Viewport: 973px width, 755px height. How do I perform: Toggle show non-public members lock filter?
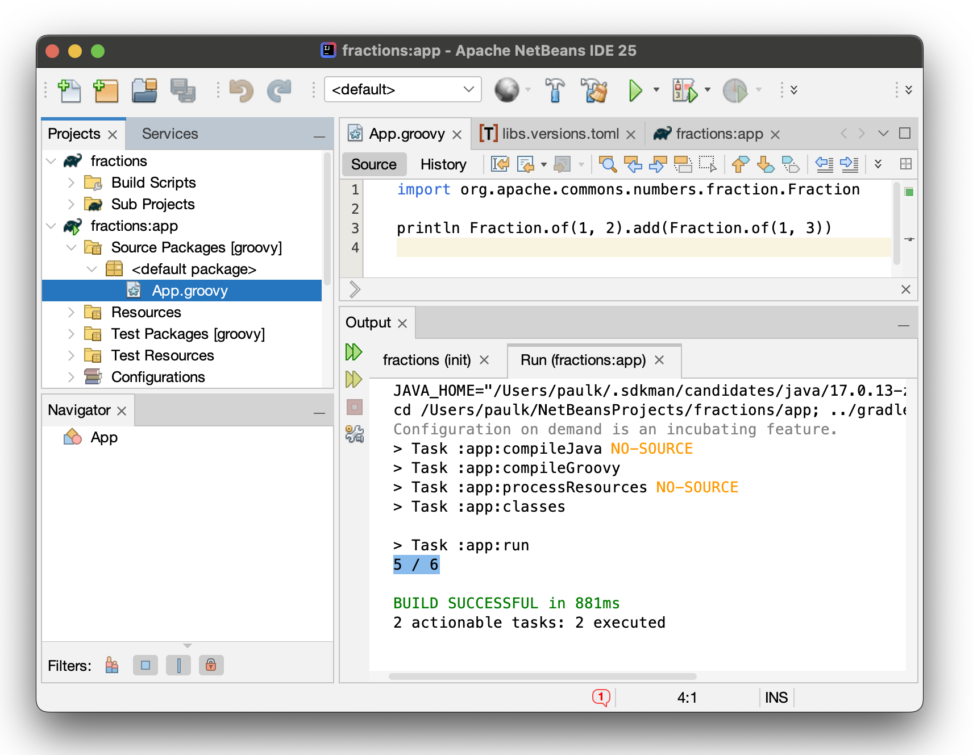[x=211, y=665]
